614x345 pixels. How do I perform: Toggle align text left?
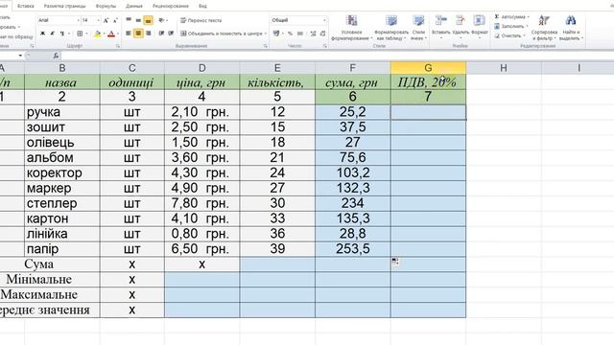129,34
